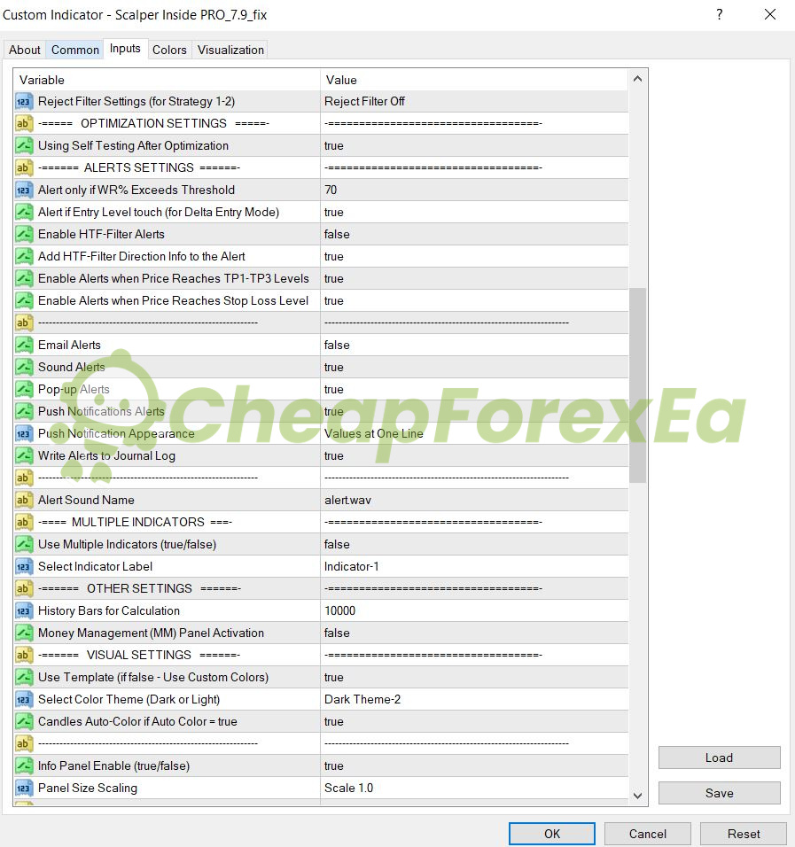Click the Value column header

(474, 80)
